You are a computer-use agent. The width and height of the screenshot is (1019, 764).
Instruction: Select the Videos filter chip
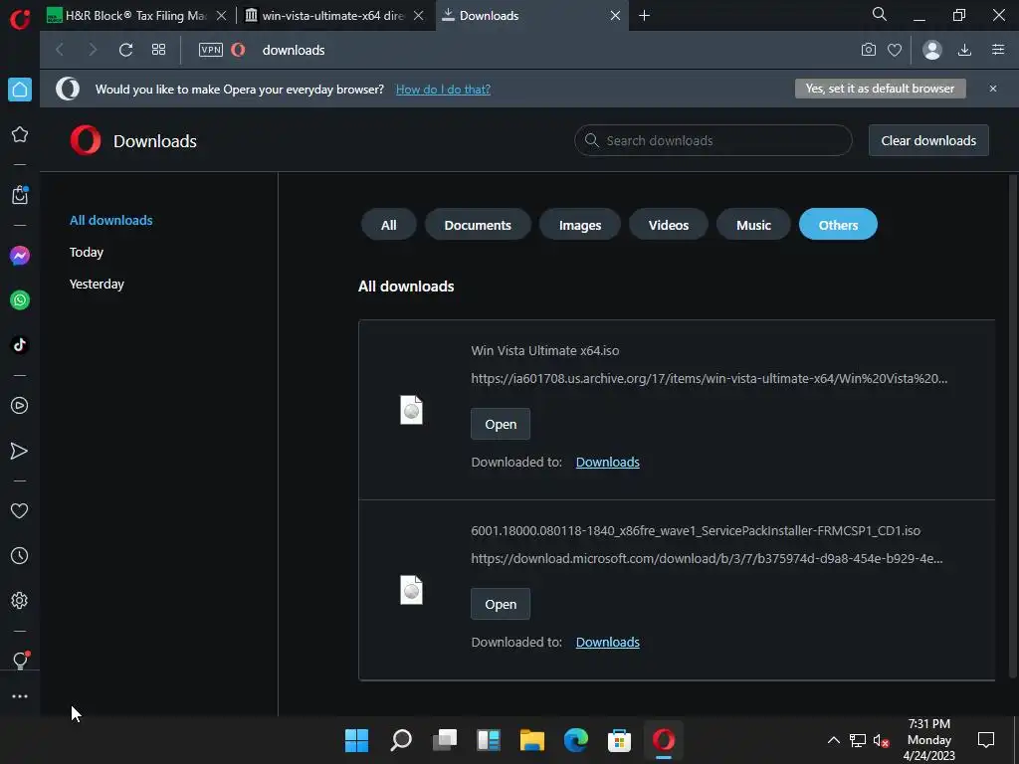click(668, 225)
